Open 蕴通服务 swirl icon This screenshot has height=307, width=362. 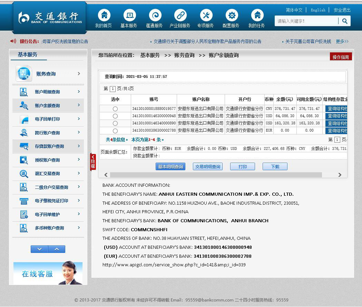tap(155, 15)
